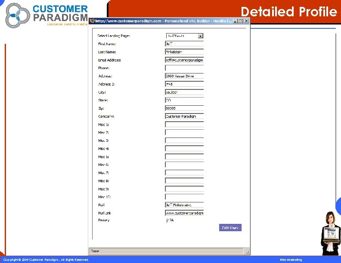Click the Passkey value j12A

[x=170, y=220]
